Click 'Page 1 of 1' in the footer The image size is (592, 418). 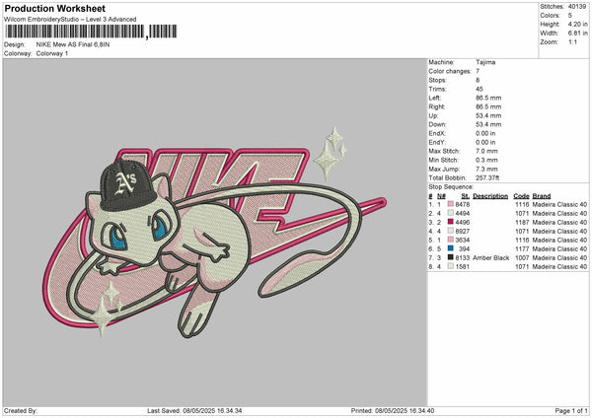click(x=571, y=410)
